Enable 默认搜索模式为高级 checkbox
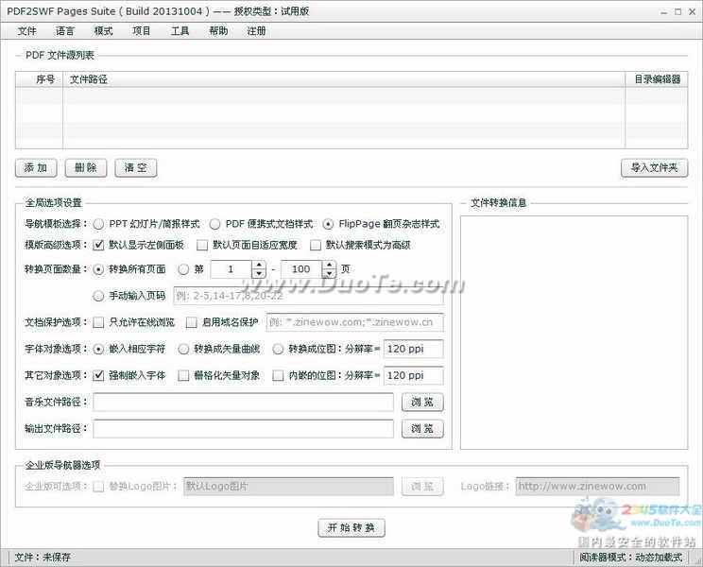 point(316,245)
